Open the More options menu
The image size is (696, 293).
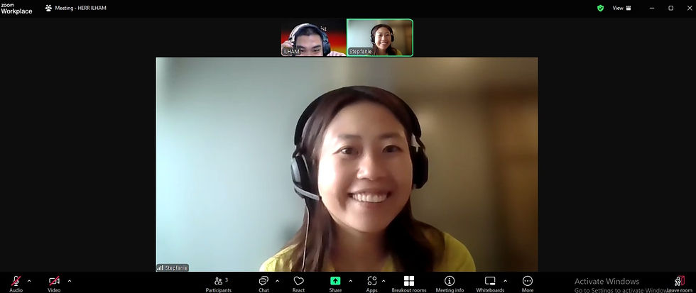point(527,283)
